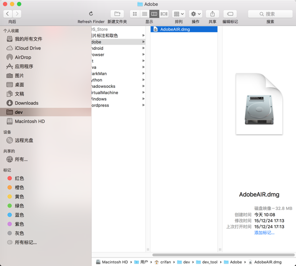Viewport: 296px width, 266px height.
Task: Expand the MarkMan folder arrow
Action: pos(144,74)
